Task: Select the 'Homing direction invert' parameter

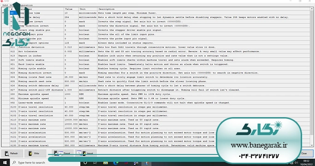Action: point(41,73)
